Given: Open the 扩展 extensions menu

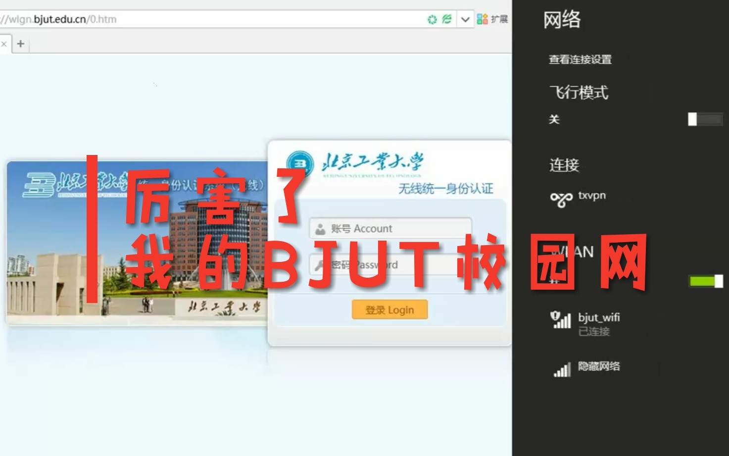Looking at the screenshot, I should tap(492, 19).
